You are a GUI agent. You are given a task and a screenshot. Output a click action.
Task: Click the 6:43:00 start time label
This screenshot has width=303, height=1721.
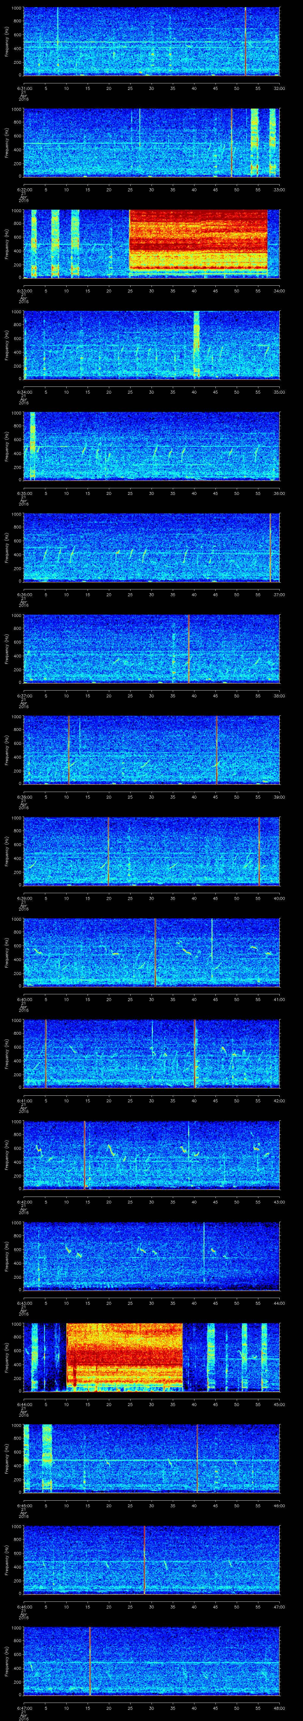click(24, 1303)
